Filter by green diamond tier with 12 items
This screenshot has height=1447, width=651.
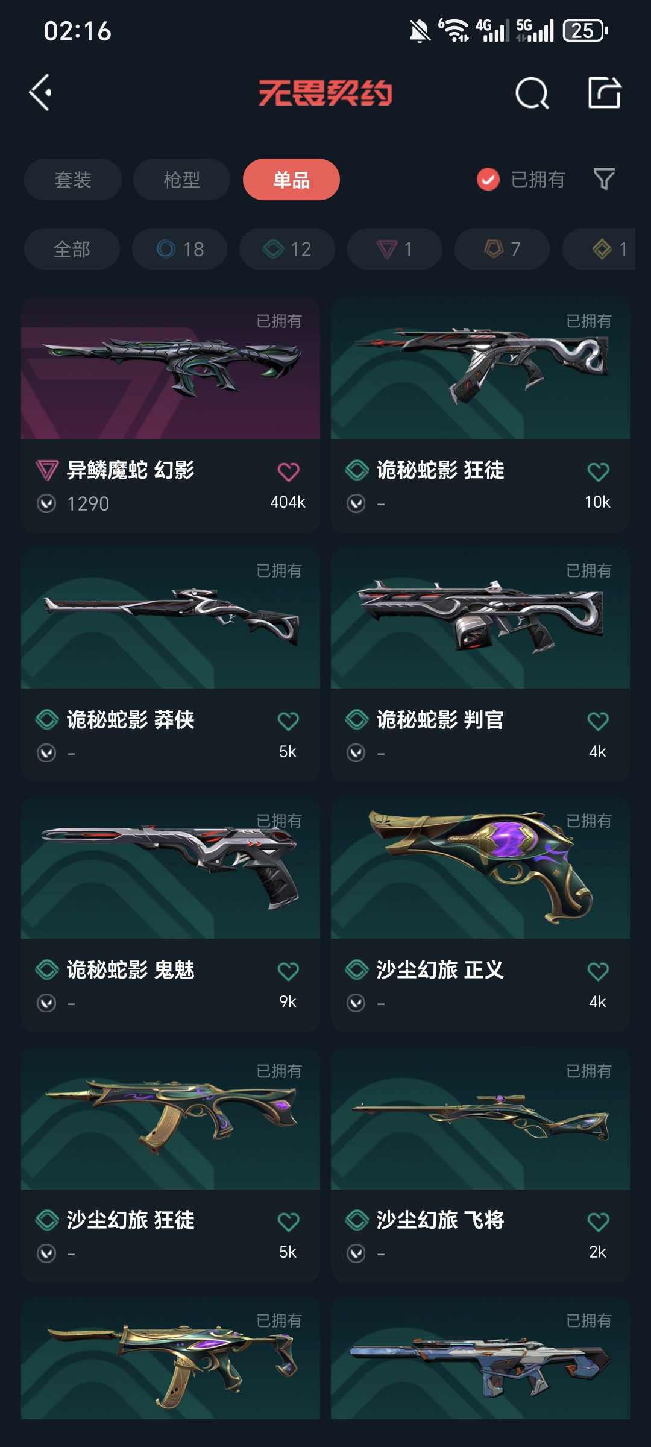[287, 248]
